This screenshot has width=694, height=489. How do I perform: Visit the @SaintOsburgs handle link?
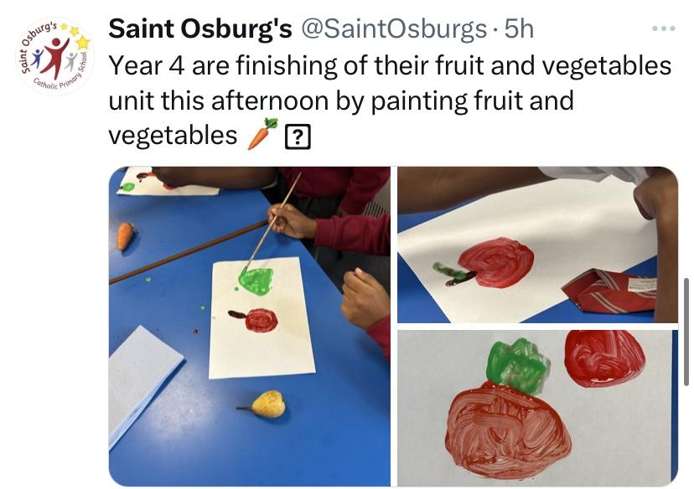click(x=394, y=29)
